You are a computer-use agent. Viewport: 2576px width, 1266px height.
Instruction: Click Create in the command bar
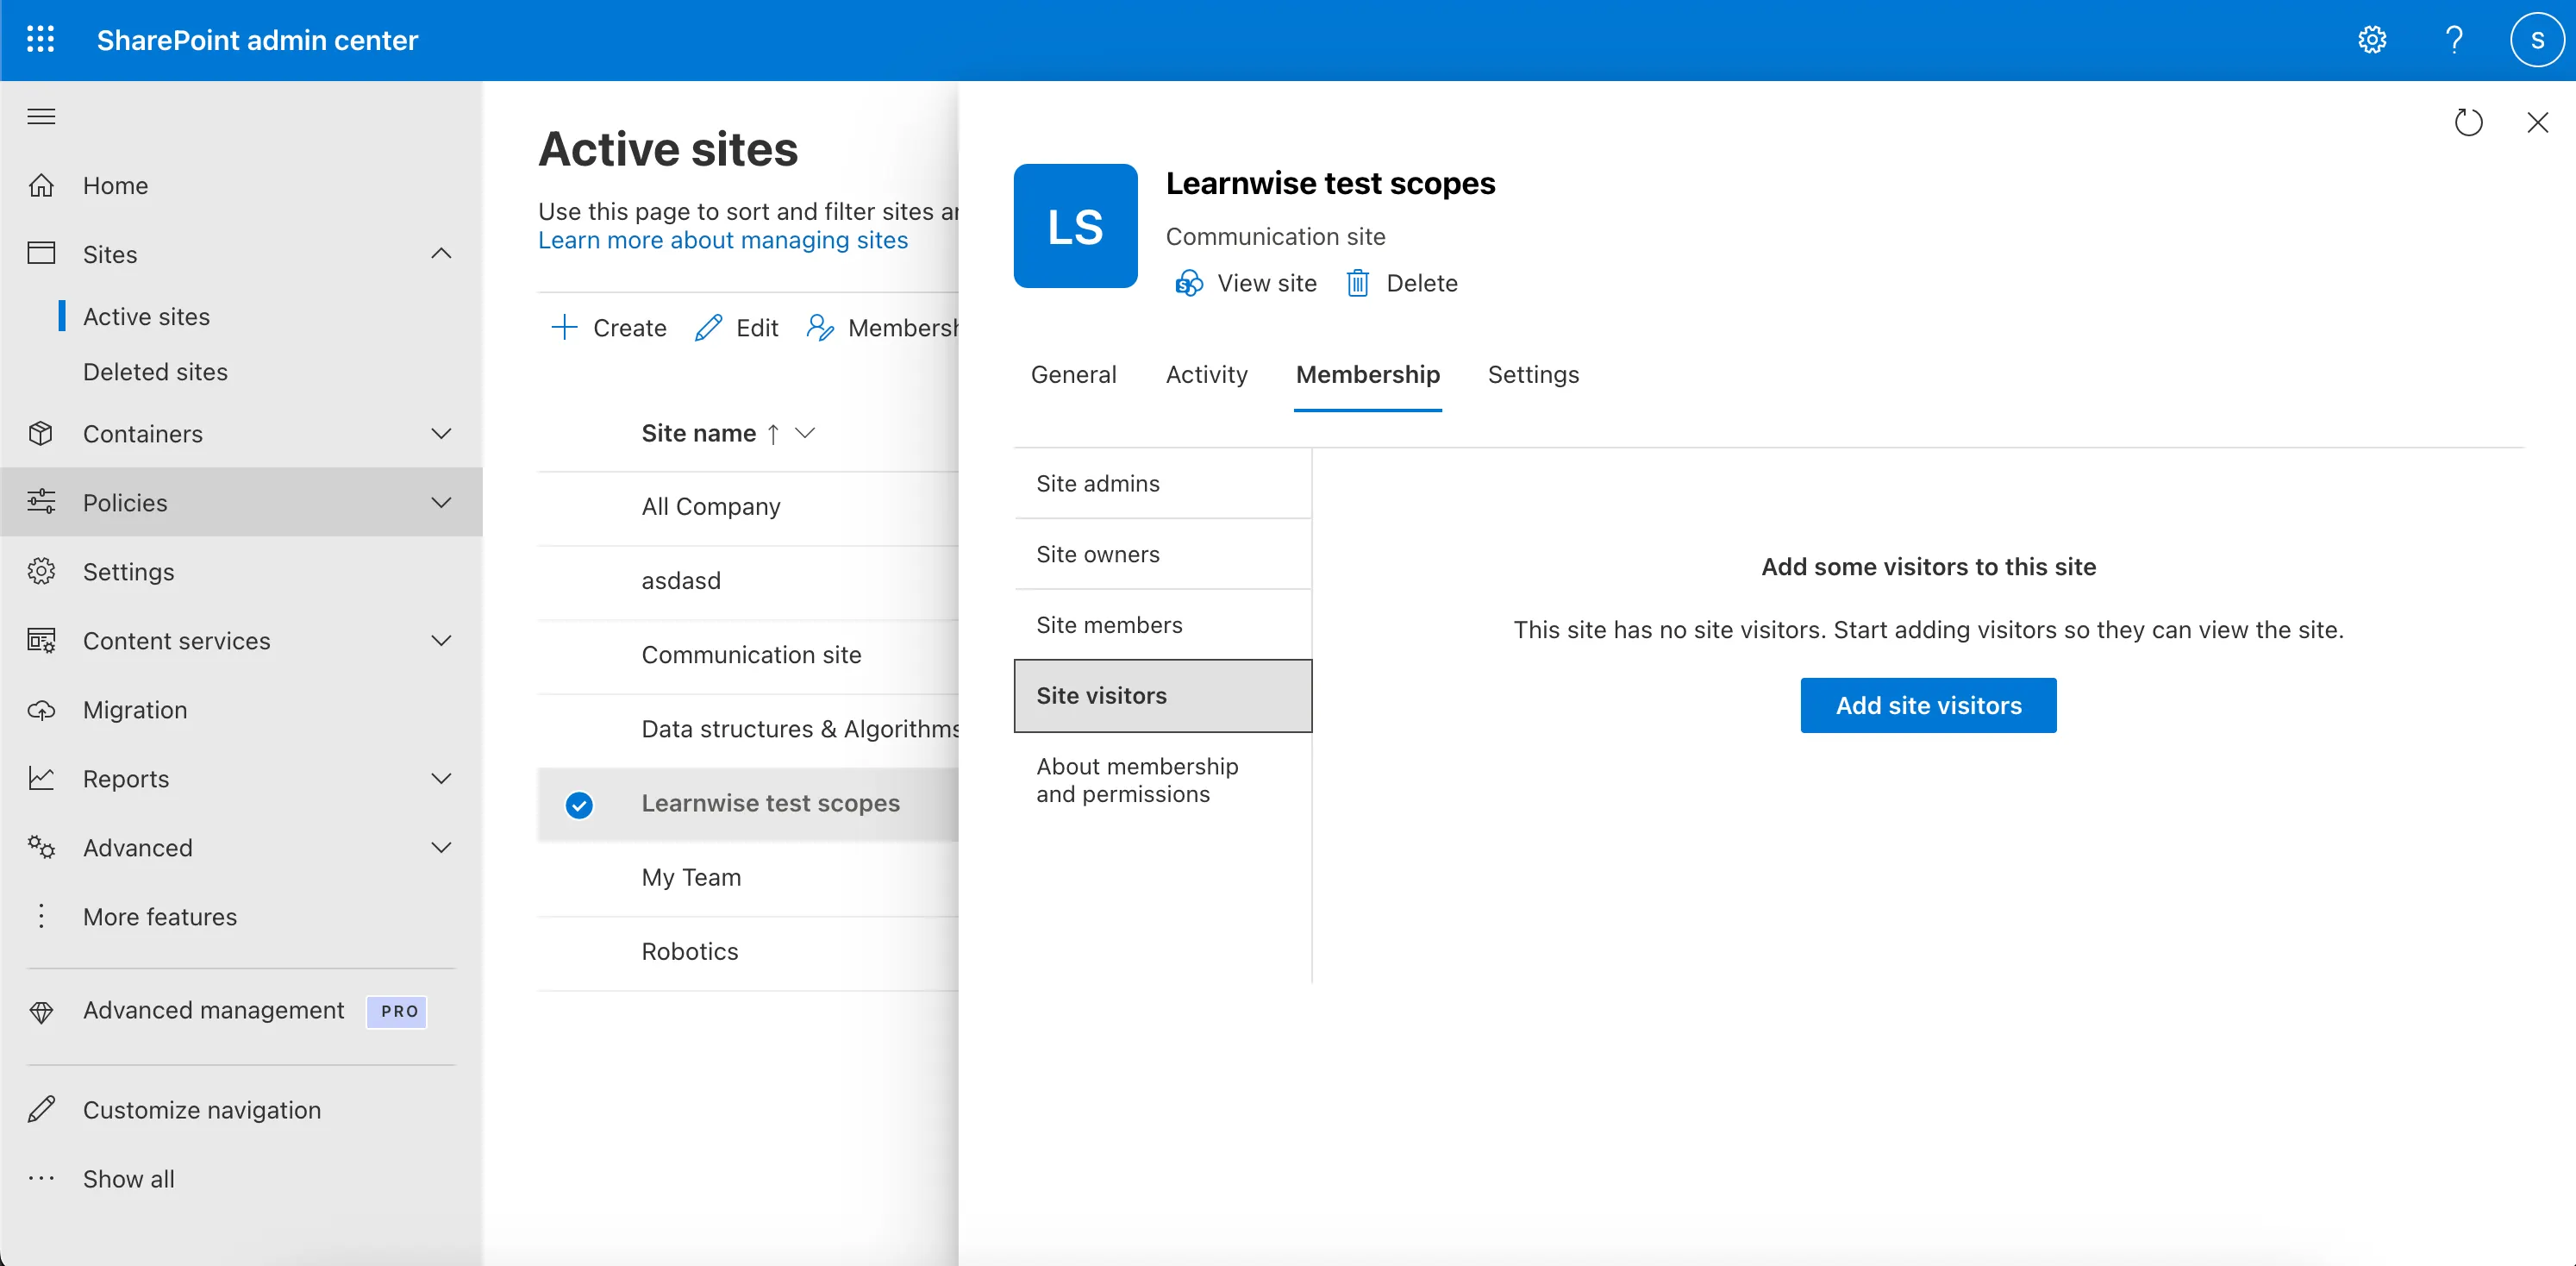(x=608, y=328)
